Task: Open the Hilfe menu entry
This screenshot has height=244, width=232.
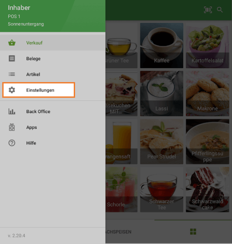Action: click(x=53, y=143)
